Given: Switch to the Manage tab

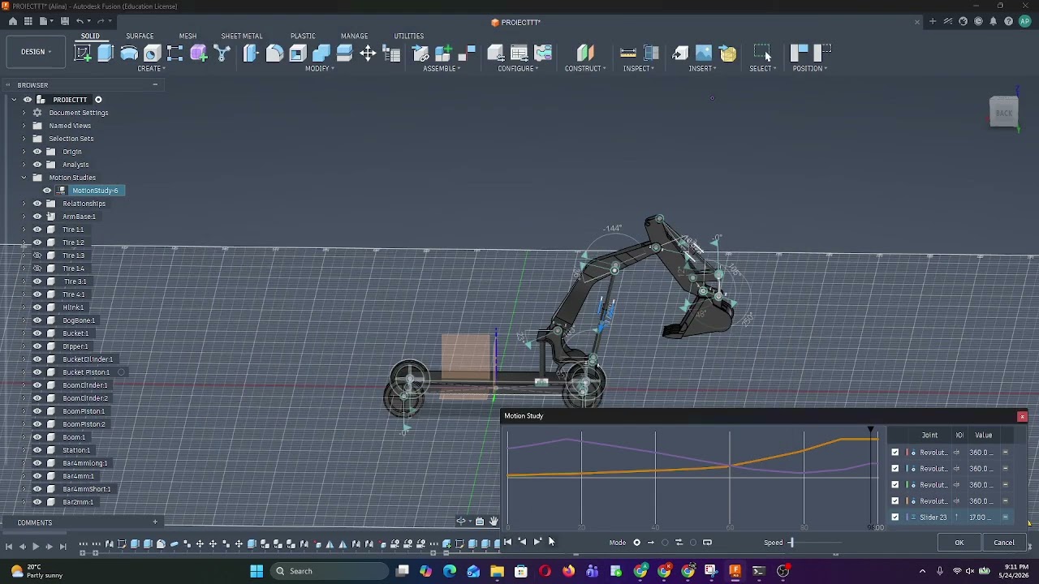Looking at the screenshot, I should pyautogui.click(x=354, y=36).
